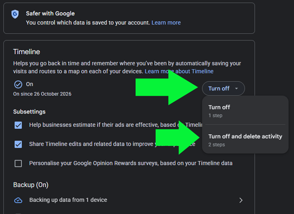Select Turn off 1 step option
The image size is (294, 214).
point(245,111)
